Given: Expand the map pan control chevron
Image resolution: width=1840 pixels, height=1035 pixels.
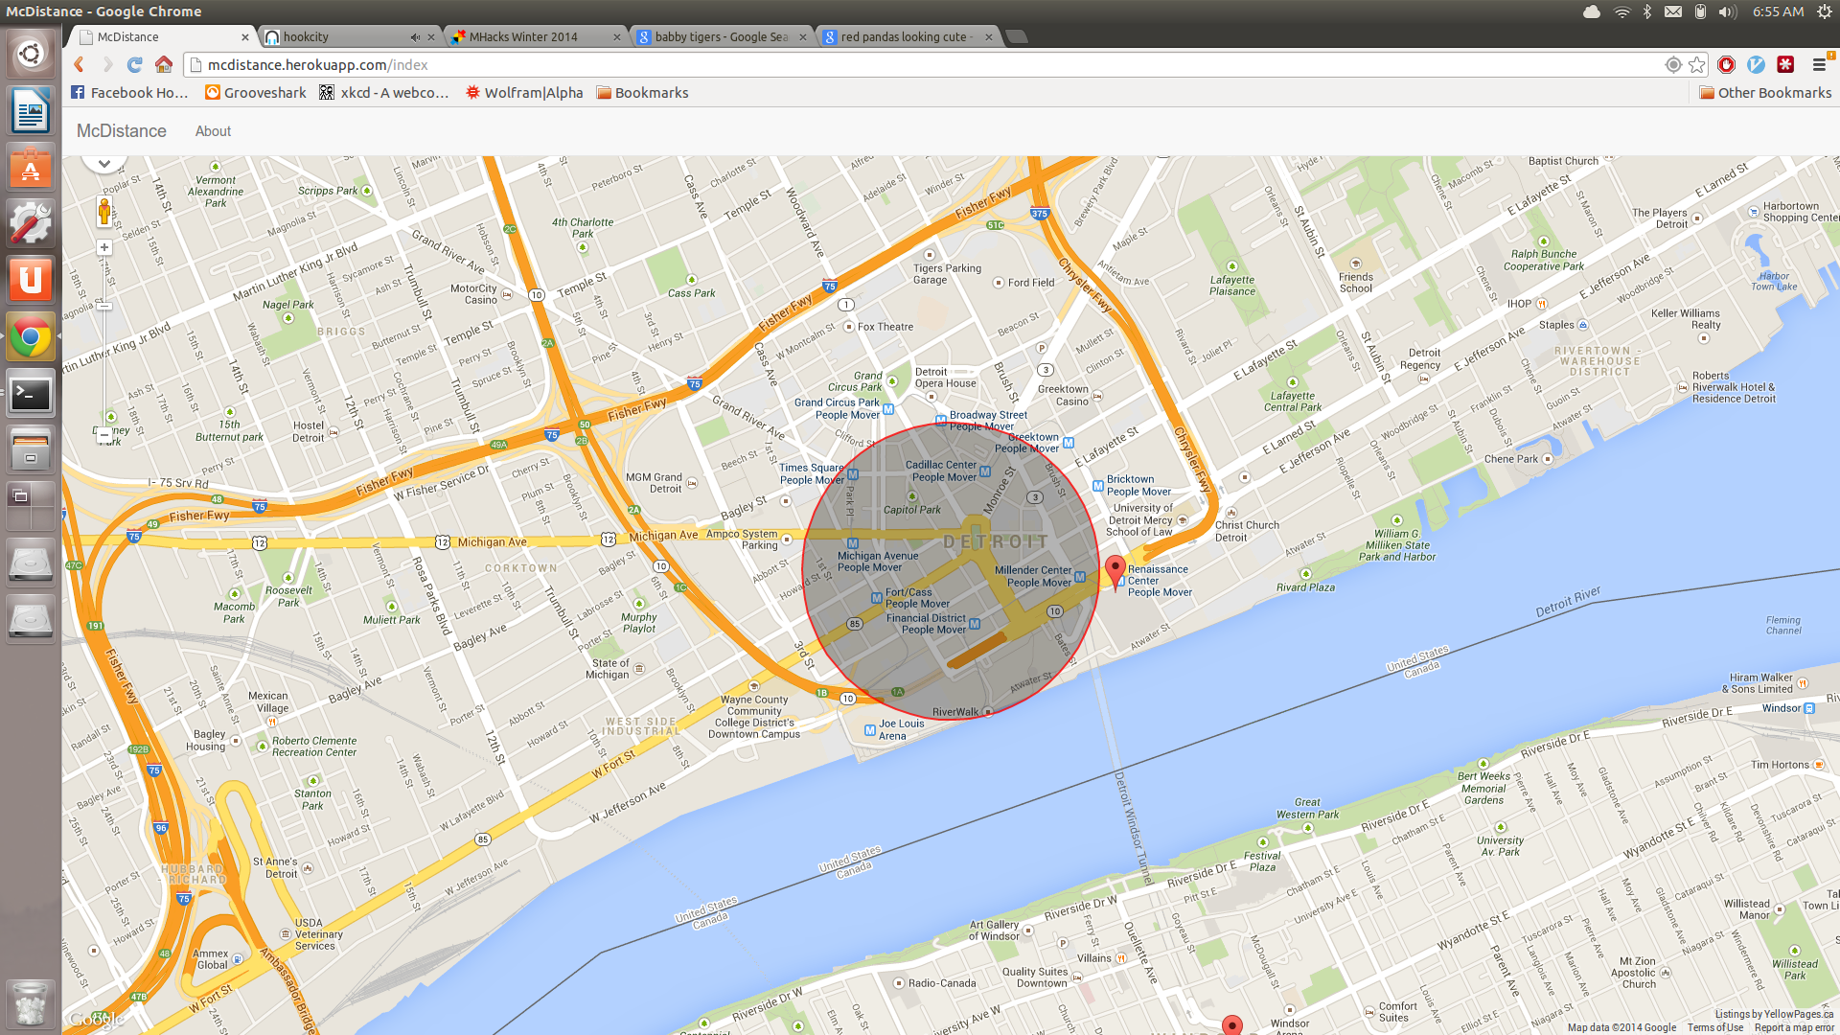Looking at the screenshot, I should point(104,162).
